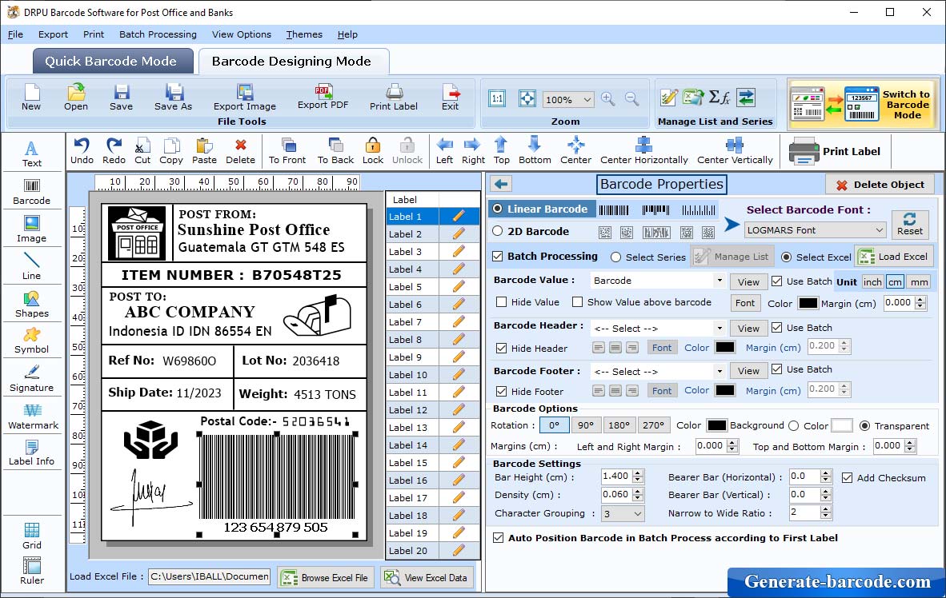Screen dimensions: 946x598
Task: Toggle the Add Checksum checkbox
Action: tap(847, 477)
